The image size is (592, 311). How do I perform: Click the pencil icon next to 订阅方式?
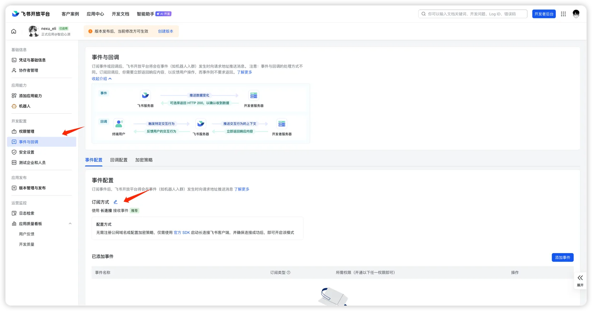(x=116, y=202)
